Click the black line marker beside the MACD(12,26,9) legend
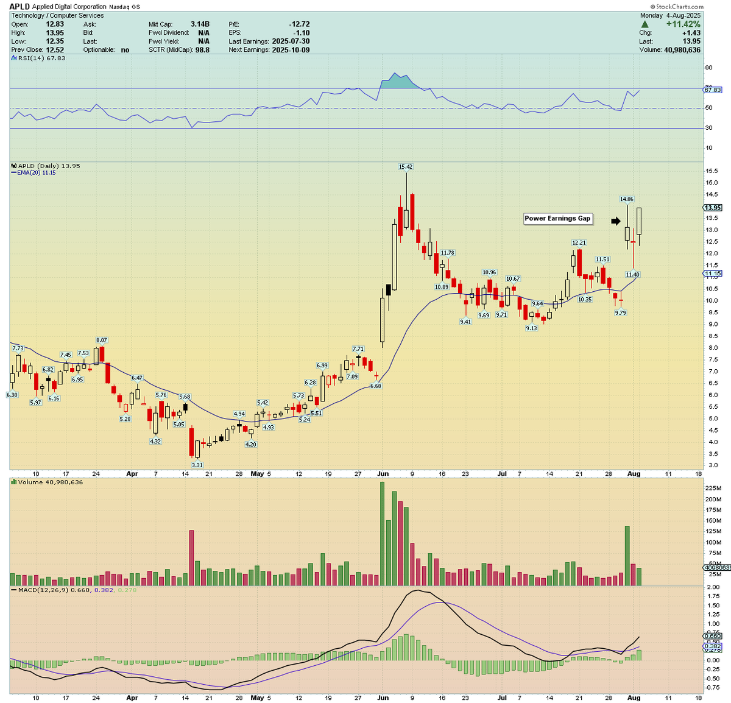The height and width of the screenshot is (703, 731). [x=14, y=590]
